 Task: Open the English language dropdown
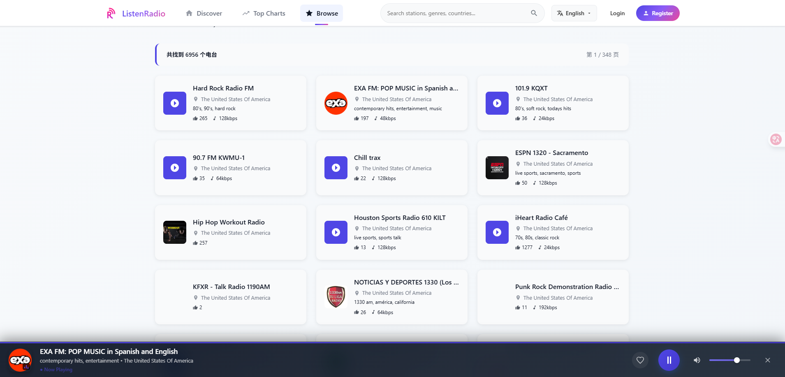pos(574,13)
